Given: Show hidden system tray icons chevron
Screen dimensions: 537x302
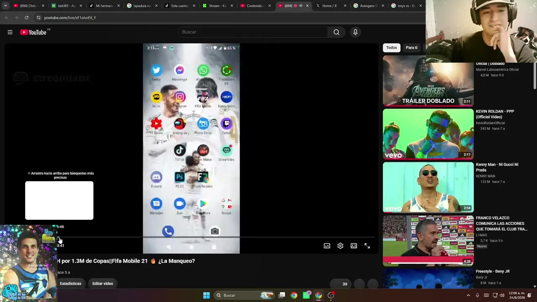Looking at the screenshot, I should tap(468, 295).
